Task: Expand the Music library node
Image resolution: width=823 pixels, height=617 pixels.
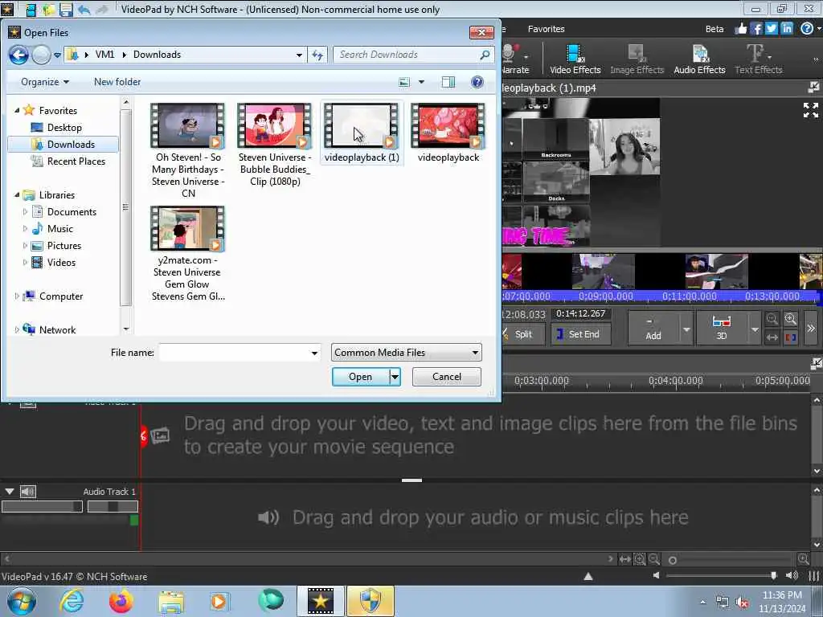Action: point(25,229)
